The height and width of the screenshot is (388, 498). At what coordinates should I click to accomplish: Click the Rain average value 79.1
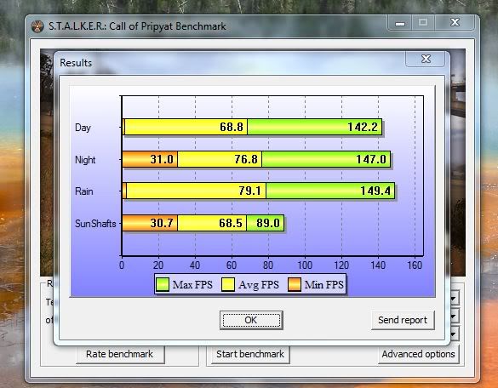250,191
